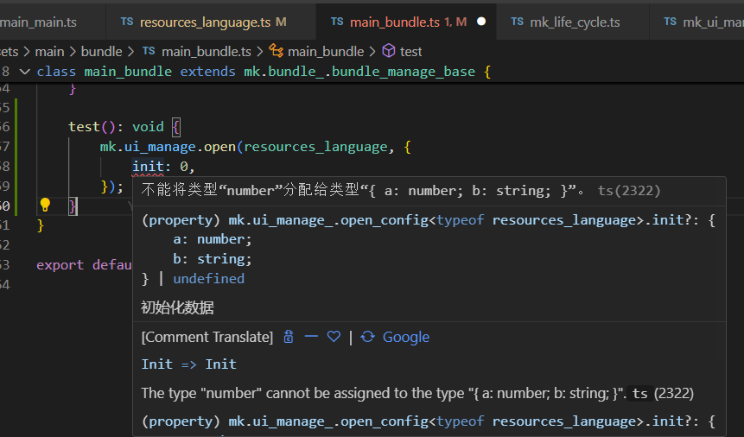The width and height of the screenshot is (744, 437).
Task: Click the Google translation source link
Action: [406, 337]
